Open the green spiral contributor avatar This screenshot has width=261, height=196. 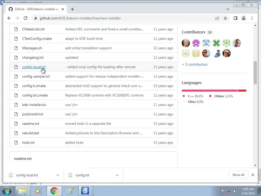pos(216,43)
